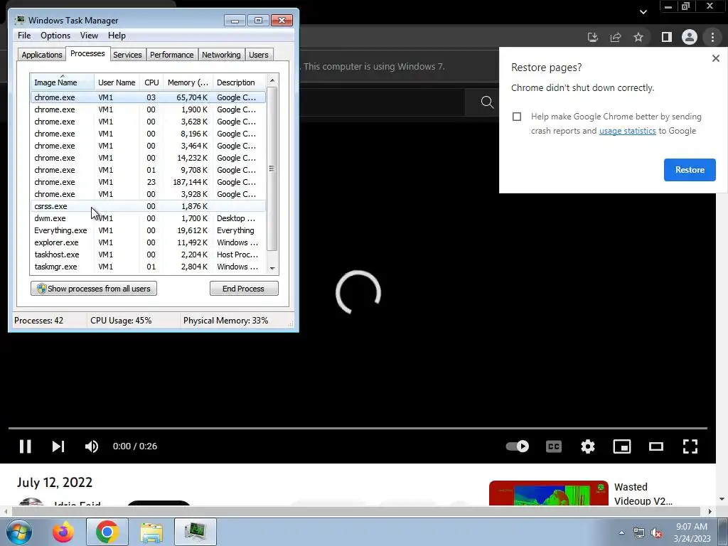This screenshot has width=728, height=546.
Task: Click the video progress bar
Action: [358, 428]
